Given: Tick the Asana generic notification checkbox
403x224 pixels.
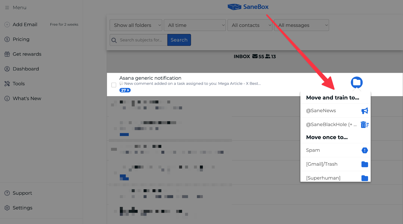Looking at the screenshot, I should (114, 85).
